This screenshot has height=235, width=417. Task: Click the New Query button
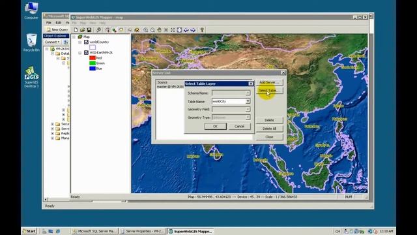[x=57, y=29]
